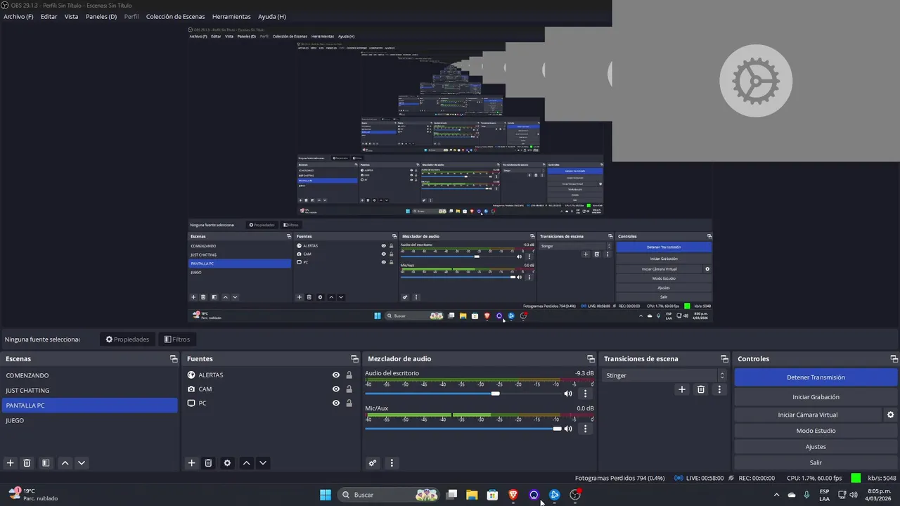Open Ajustes settings button
Screen dimensions: 900x506
click(816, 447)
